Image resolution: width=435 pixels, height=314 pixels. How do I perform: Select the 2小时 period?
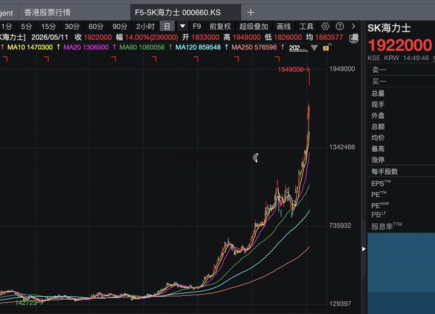(x=145, y=26)
